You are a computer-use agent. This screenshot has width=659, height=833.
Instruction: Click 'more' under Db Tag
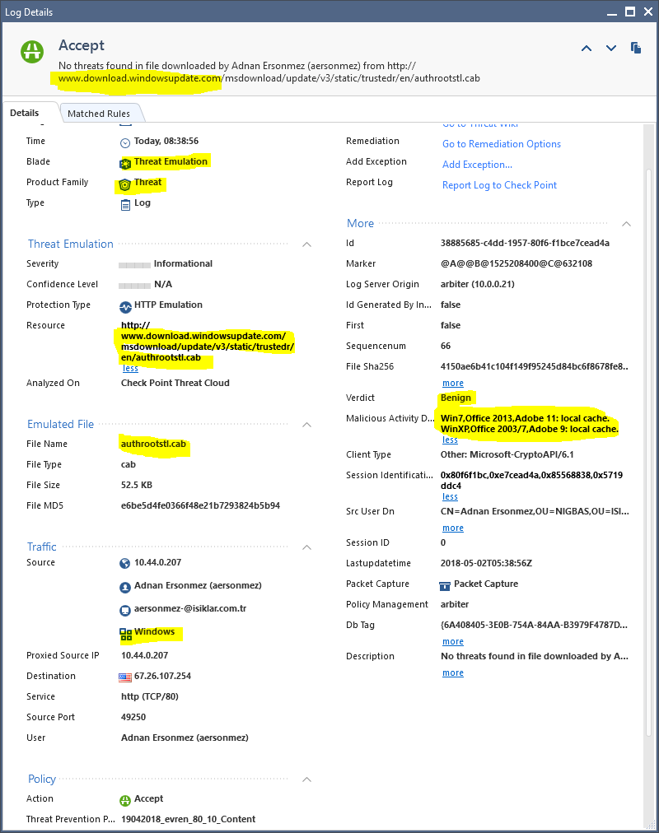point(453,642)
